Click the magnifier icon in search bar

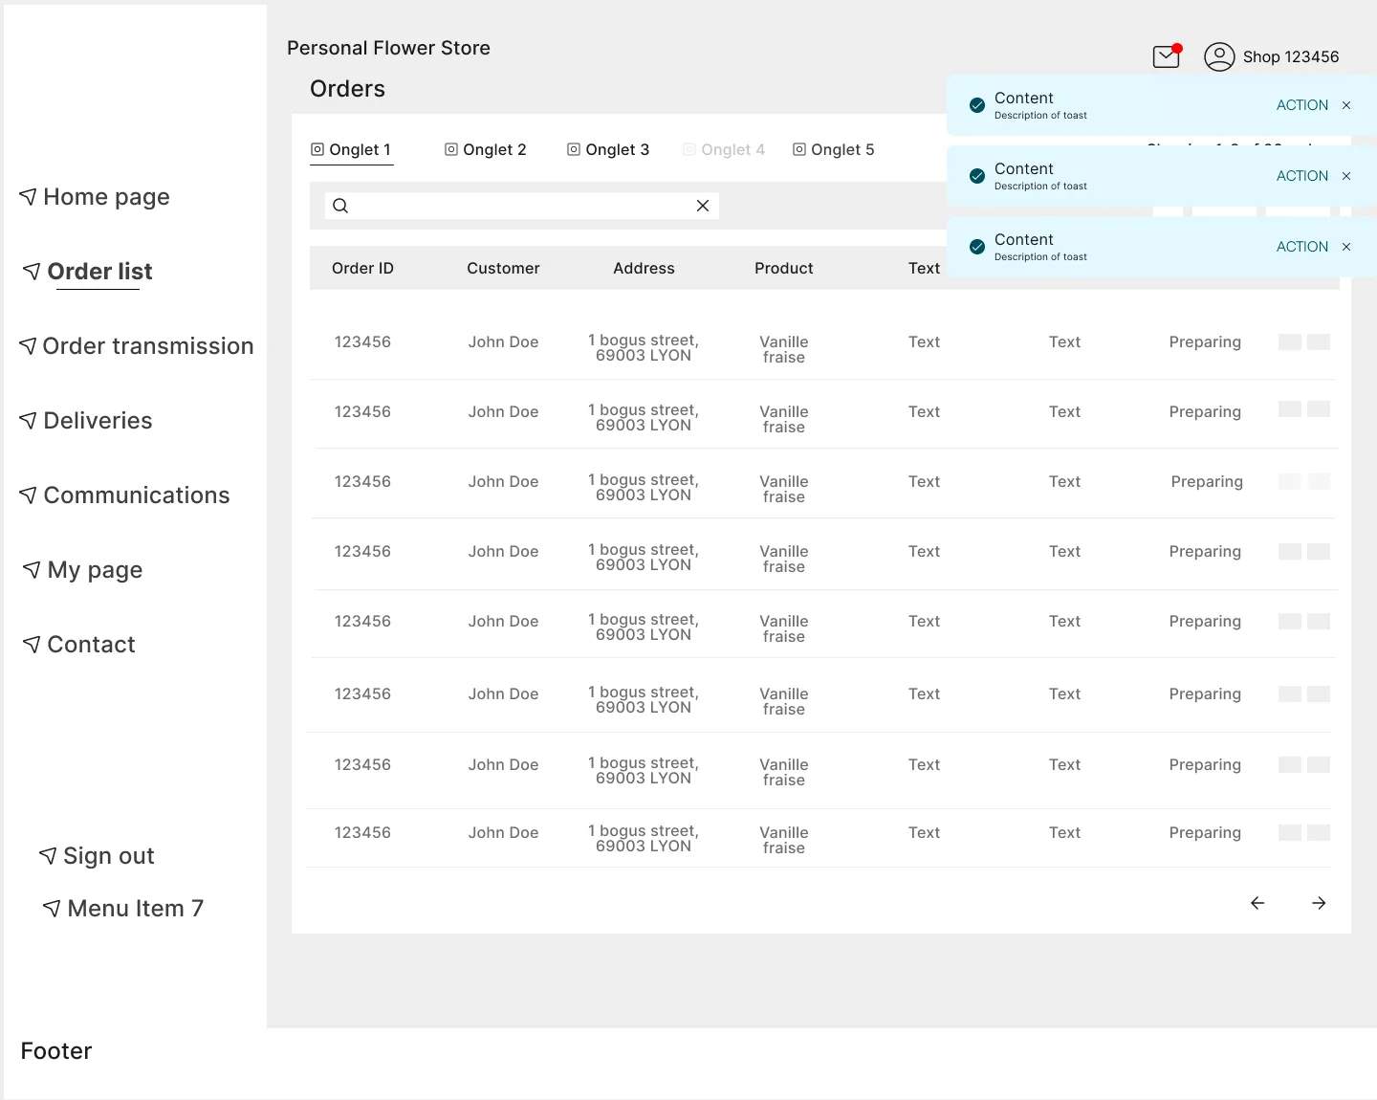click(x=340, y=206)
